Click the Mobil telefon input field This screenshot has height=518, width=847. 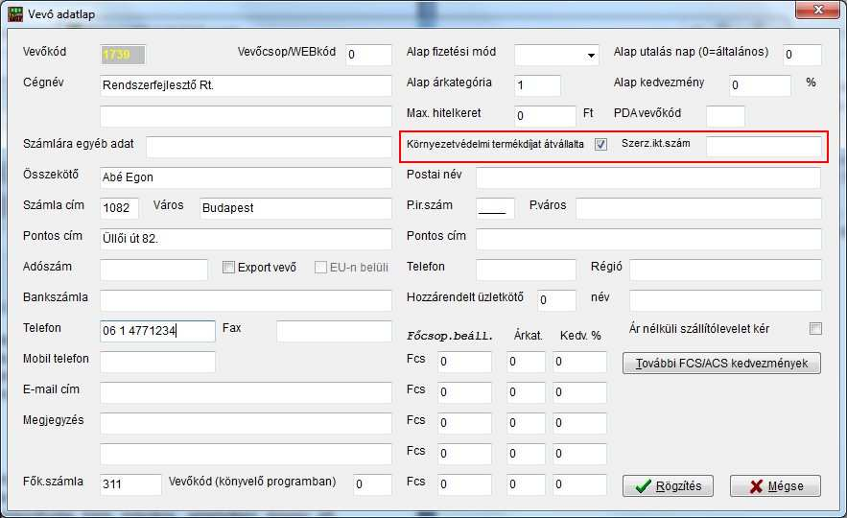[157, 362]
